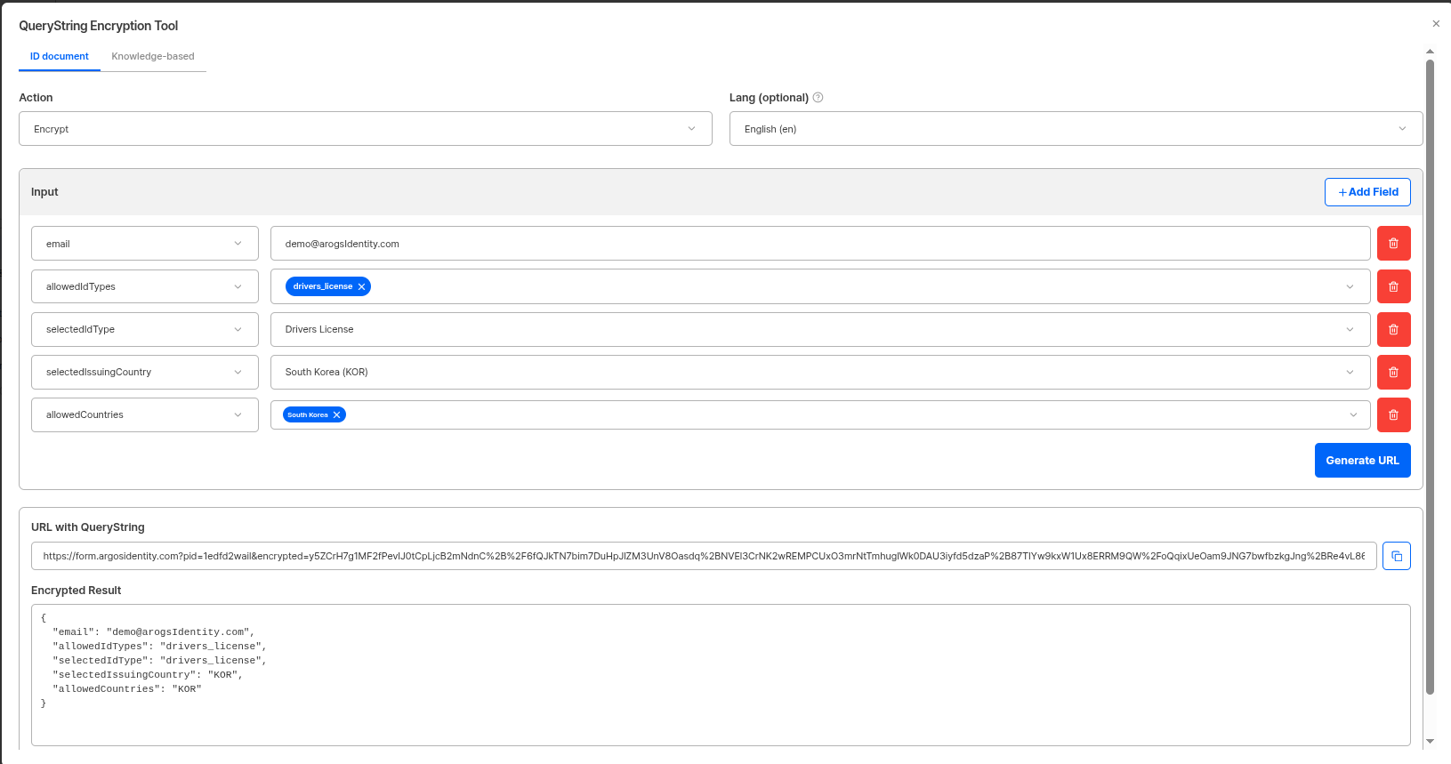1451x764 pixels.
Task: Click the Encrypted Result label
Action: pos(76,591)
